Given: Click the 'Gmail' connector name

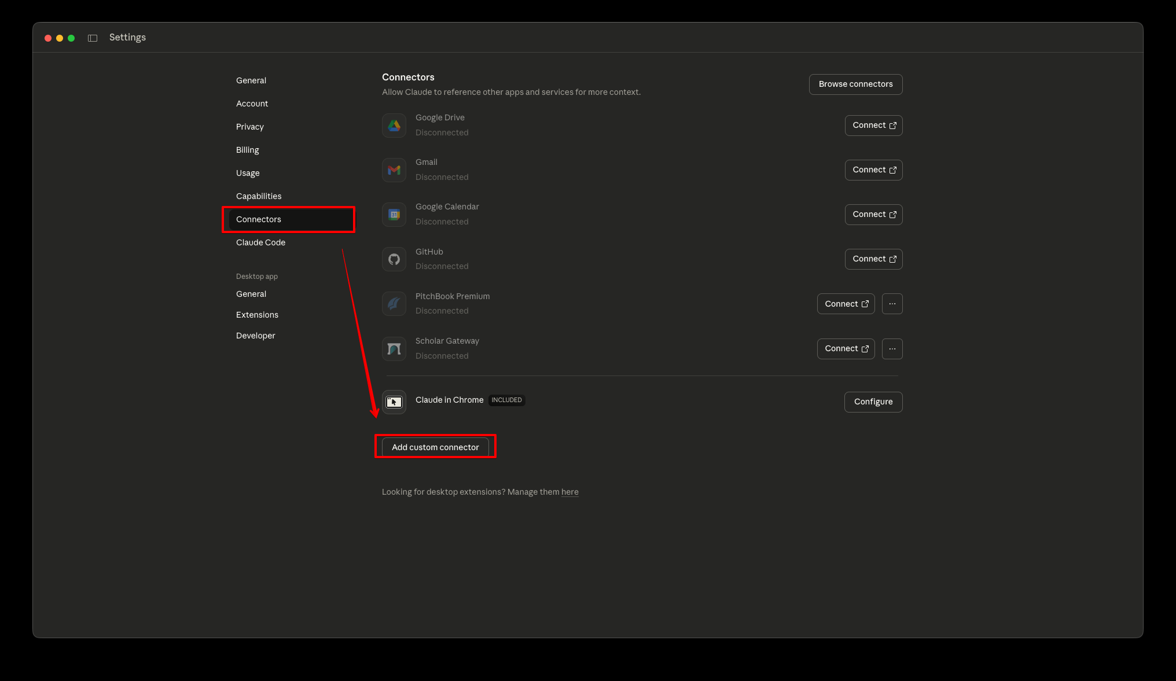Looking at the screenshot, I should pyautogui.click(x=427, y=162).
